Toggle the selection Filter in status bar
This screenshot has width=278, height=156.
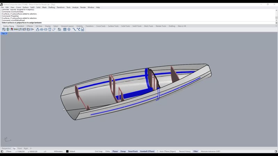[196, 151]
